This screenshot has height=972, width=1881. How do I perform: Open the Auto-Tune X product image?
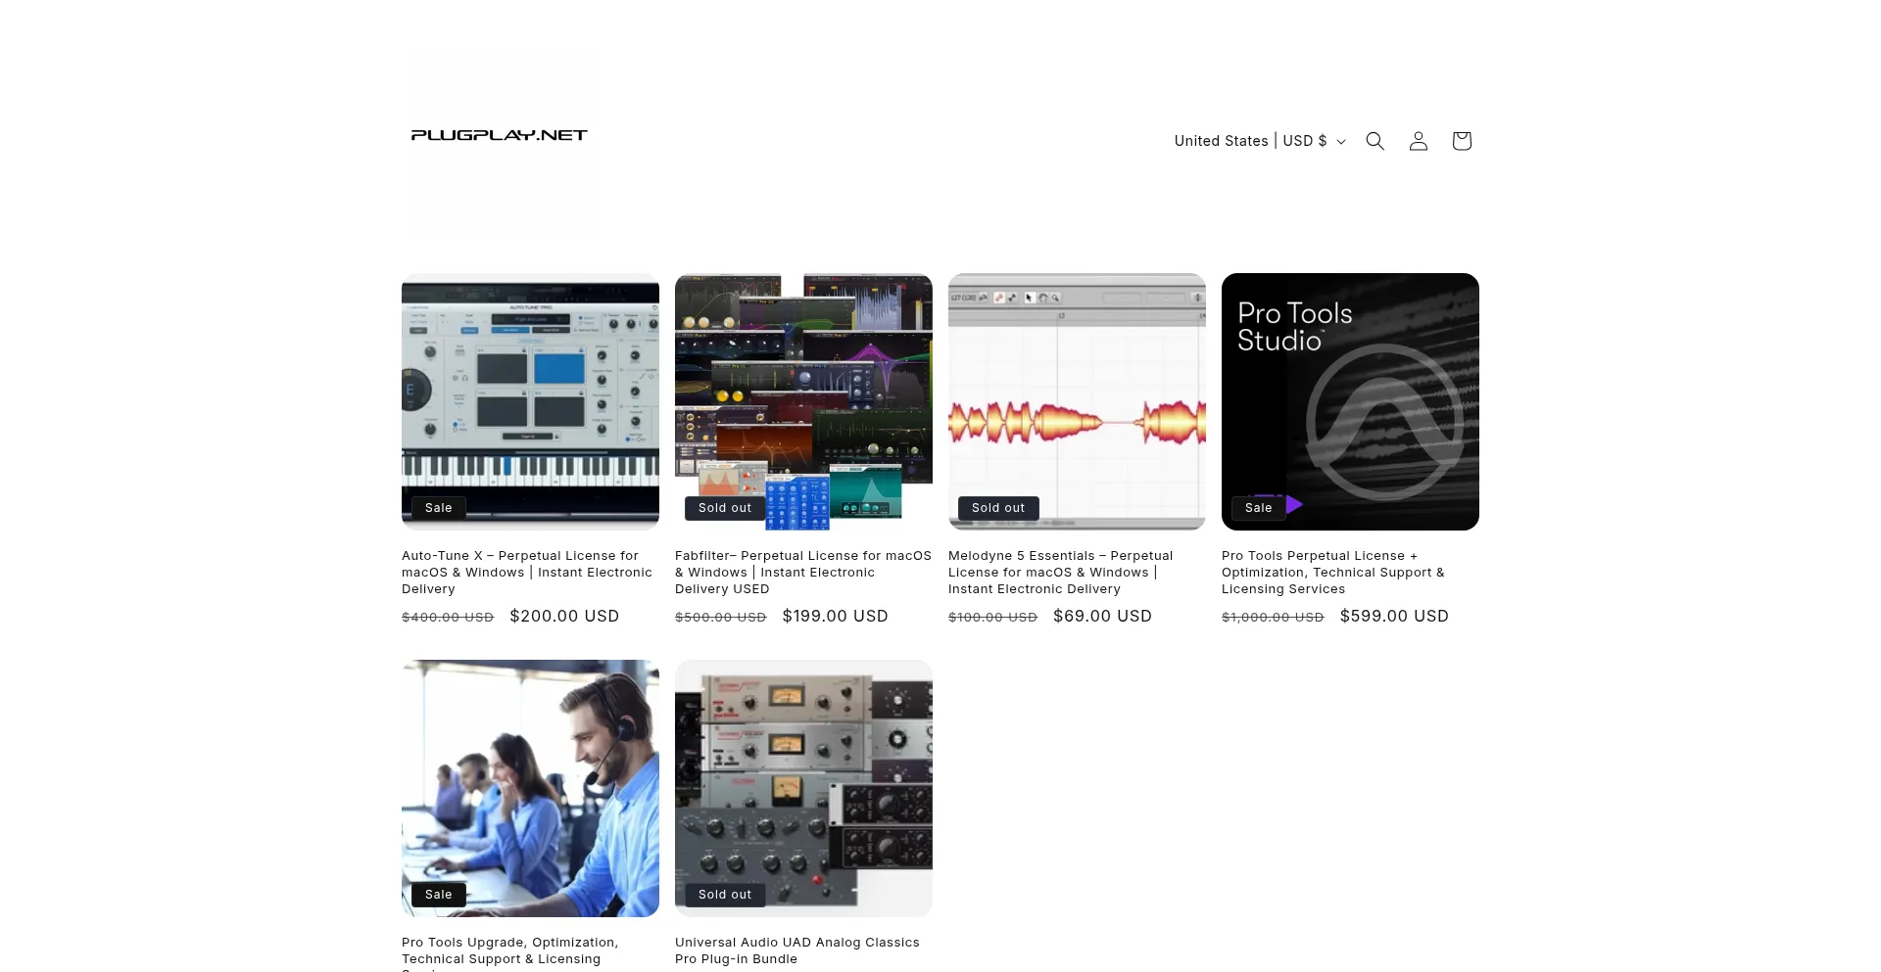click(x=530, y=401)
